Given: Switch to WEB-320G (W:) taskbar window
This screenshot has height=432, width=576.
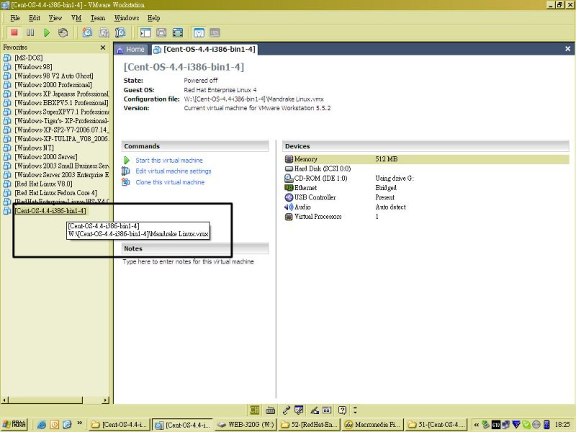Looking at the screenshot, I should click(x=246, y=425).
